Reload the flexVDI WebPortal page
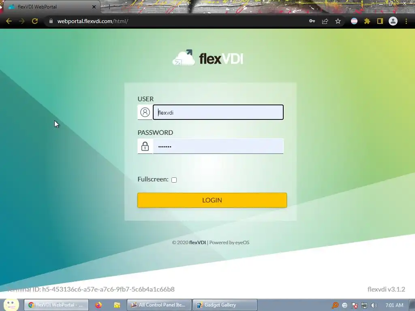Viewport: 415px width, 311px height. [x=35, y=21]
